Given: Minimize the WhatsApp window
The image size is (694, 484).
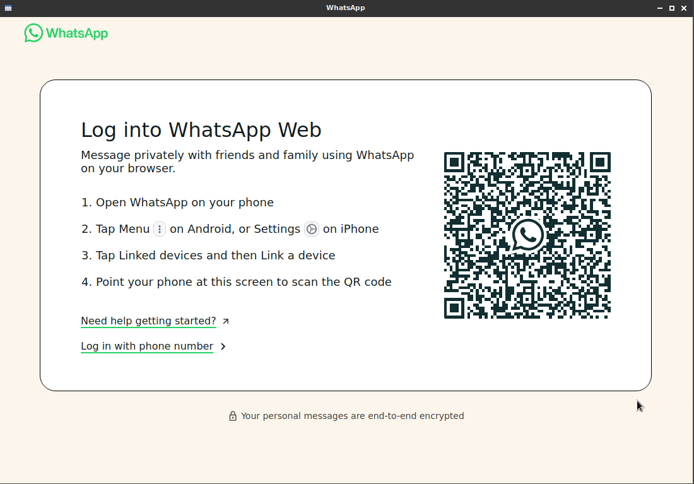Looking at the screenshot, I should 660,8.
